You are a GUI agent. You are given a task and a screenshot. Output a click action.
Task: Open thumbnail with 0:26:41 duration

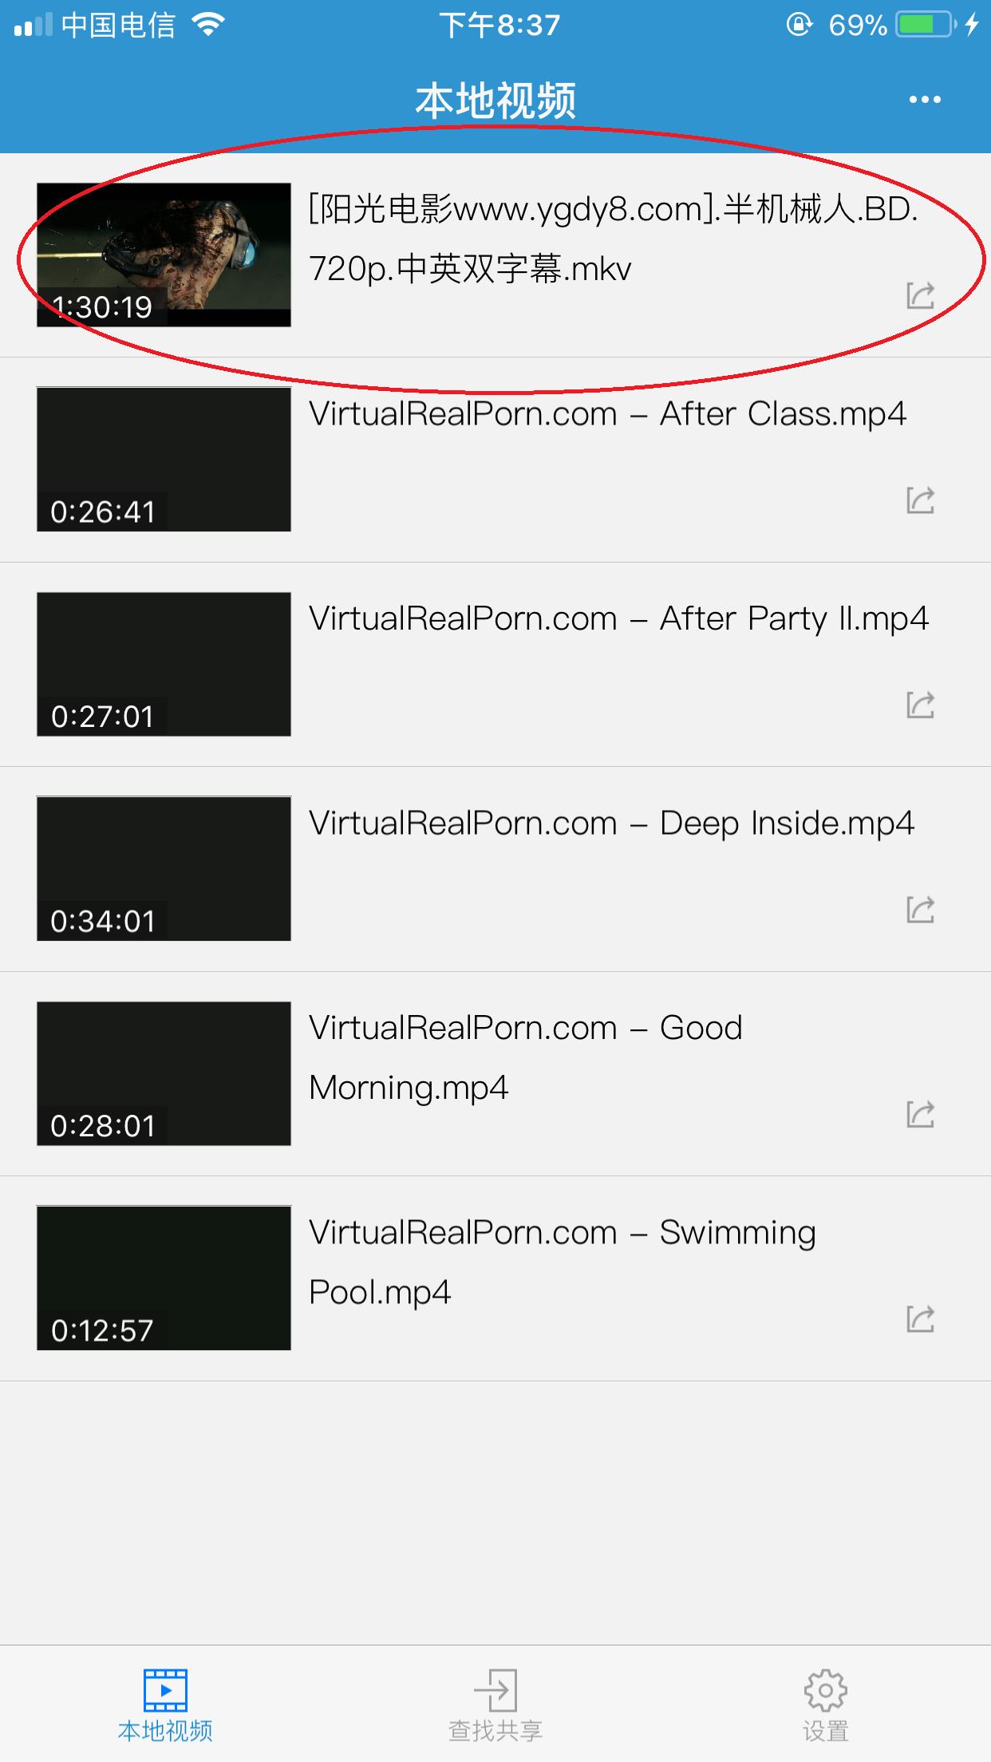click(x=164, y=459)
